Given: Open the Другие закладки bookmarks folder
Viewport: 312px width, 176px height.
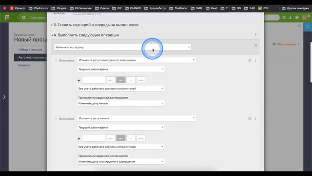Looking at the screenshot, I should [x=295, y=8].
